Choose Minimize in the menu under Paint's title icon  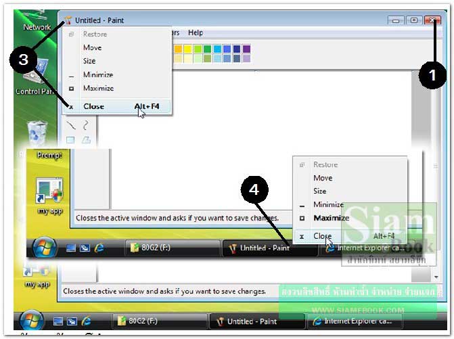click(116, 74)
